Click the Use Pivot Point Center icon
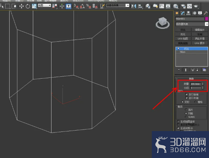209x158 pixels. 55,6
